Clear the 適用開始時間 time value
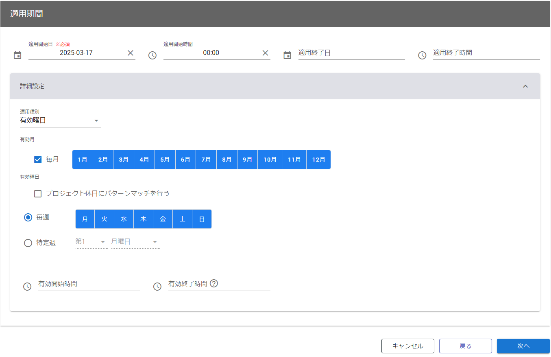This screenshot has width=551, height=357. (265, 53)
